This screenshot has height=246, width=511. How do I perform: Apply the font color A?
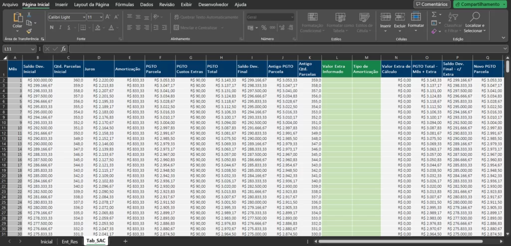click(x=111, y=28)
